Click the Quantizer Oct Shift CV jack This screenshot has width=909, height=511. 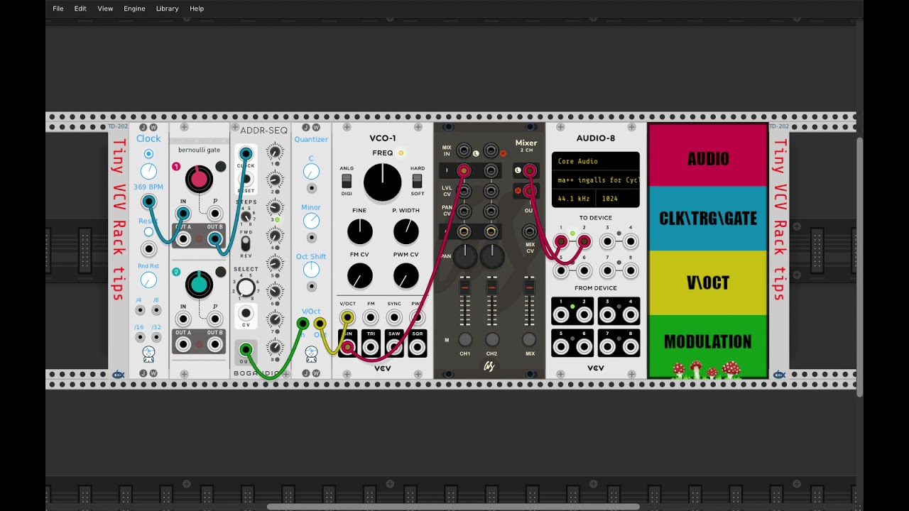click(x=311, y=287)
